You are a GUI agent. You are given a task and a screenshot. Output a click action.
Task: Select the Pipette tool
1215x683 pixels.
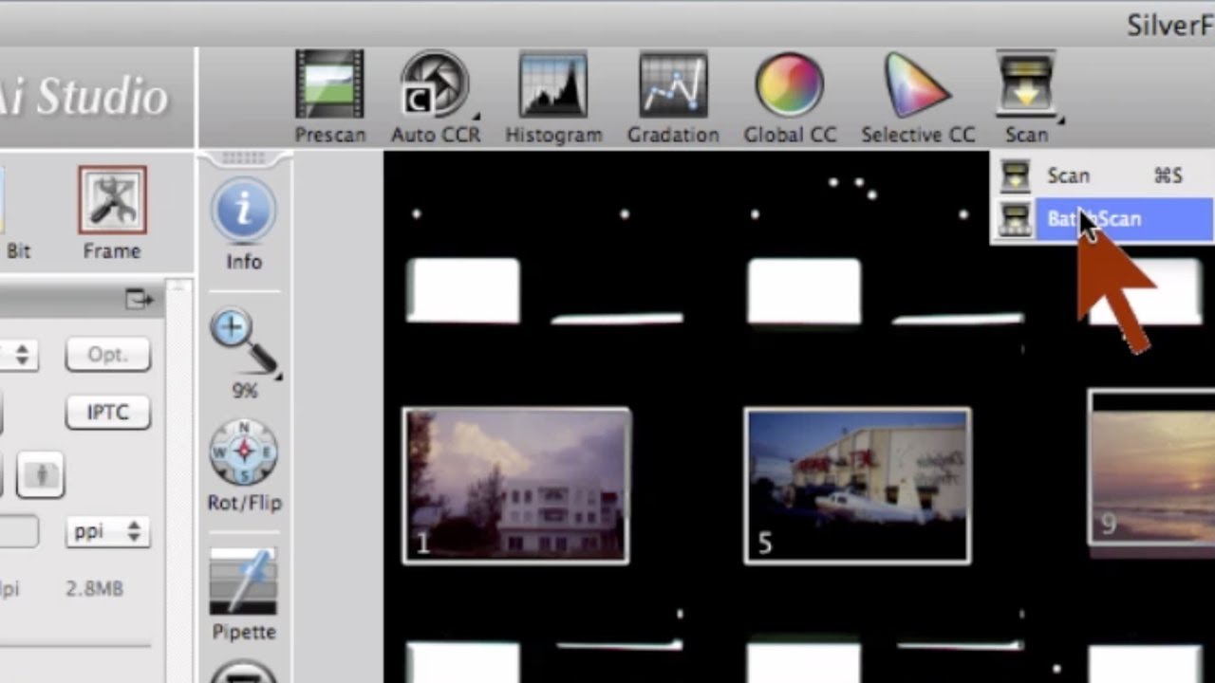pyautogui.click(x=244, y=594)
